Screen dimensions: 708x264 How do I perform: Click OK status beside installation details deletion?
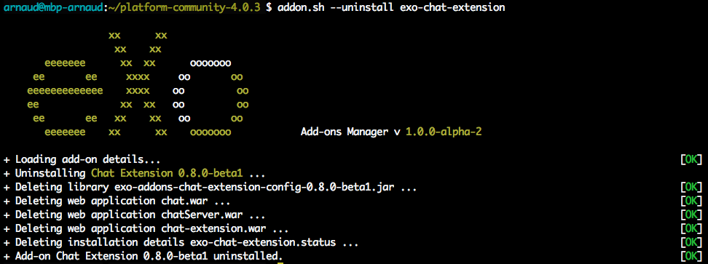pos(691,243)
